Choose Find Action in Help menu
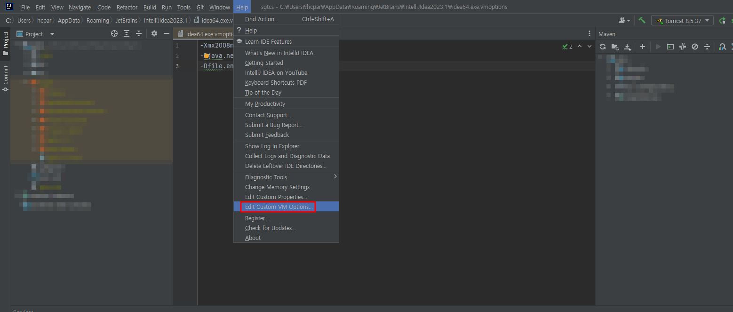The width and height of the screenshot is (733, 312). coord(286,19)
